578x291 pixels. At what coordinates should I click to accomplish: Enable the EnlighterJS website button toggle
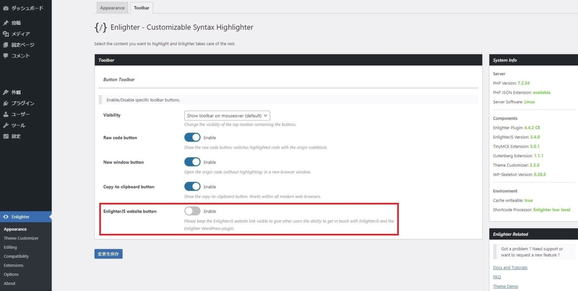coord(192,211)
